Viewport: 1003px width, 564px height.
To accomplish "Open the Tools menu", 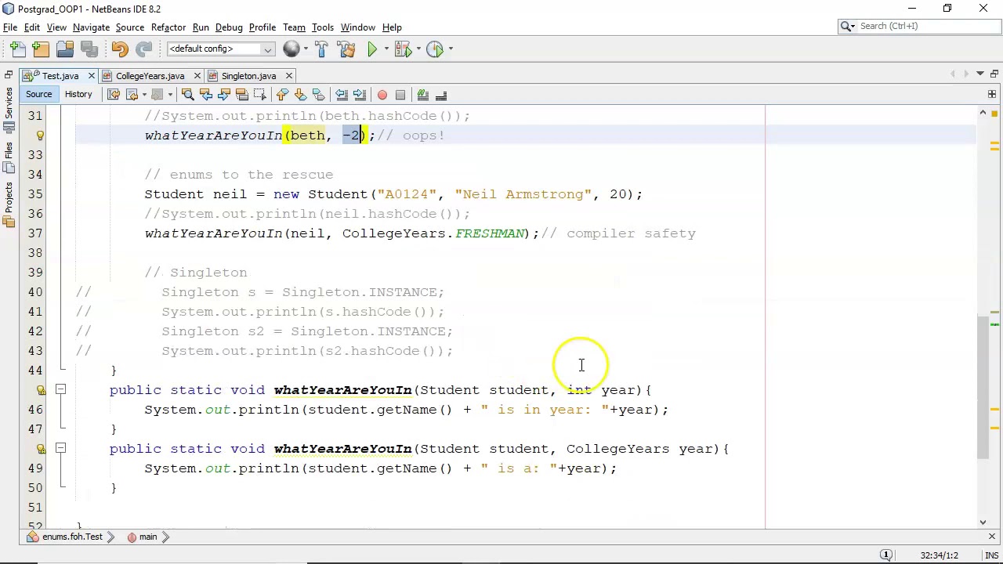I will pyautogui.click(x=323, y=27).
